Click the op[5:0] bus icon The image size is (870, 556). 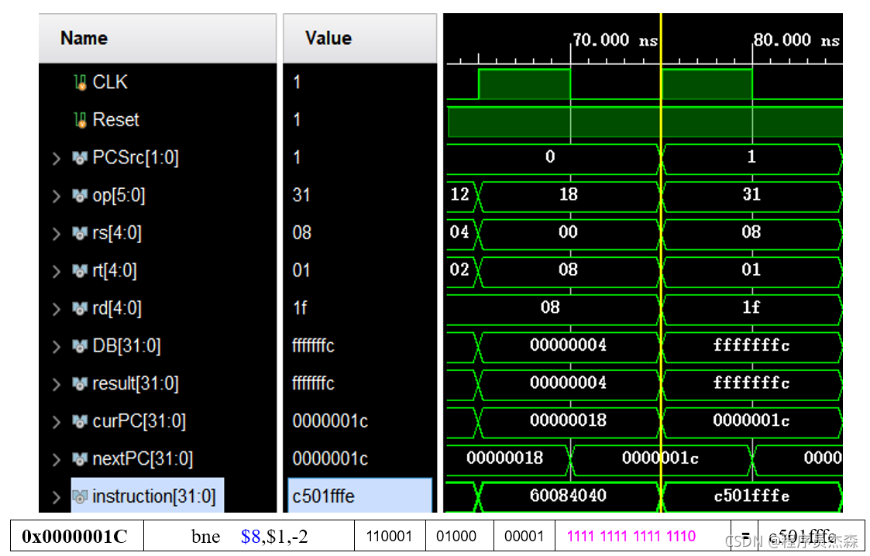tap(80, 196)
